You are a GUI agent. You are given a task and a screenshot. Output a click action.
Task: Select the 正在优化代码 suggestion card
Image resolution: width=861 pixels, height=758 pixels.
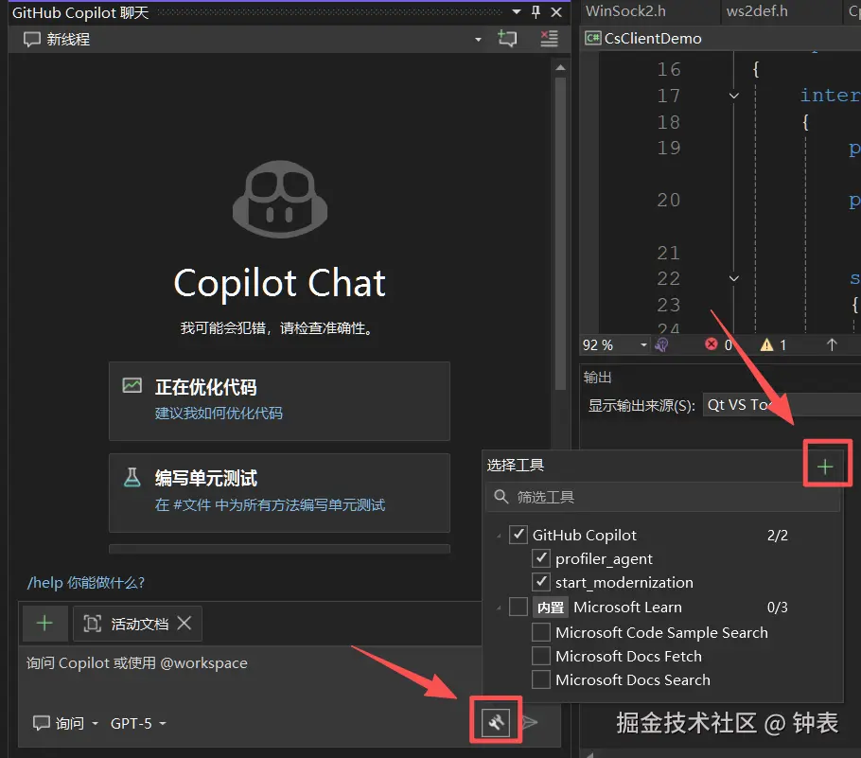(279, 401)
